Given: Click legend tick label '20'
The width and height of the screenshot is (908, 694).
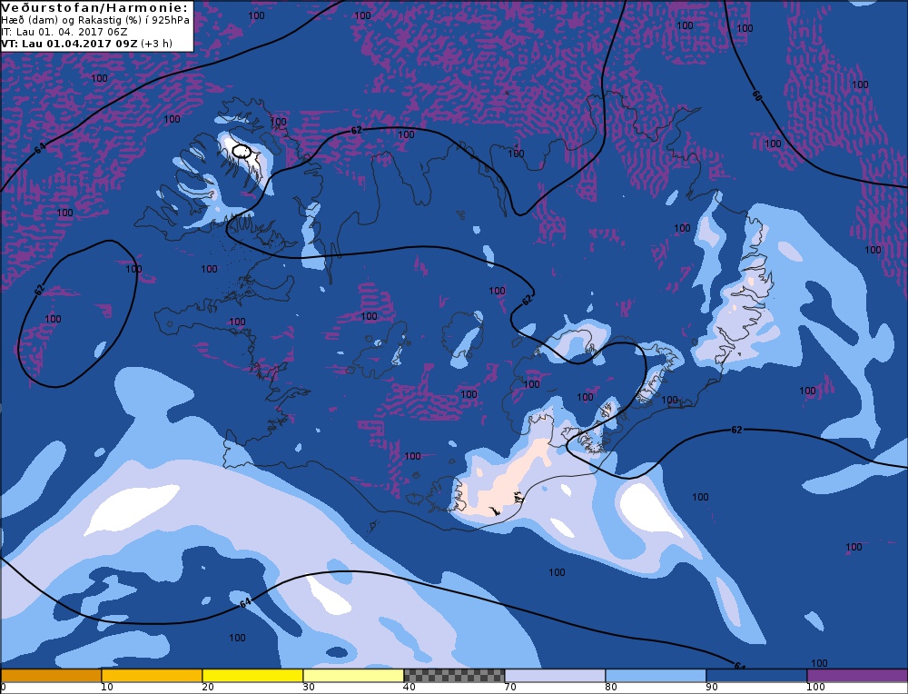Looking at the screenshot, I should [208, 688].
